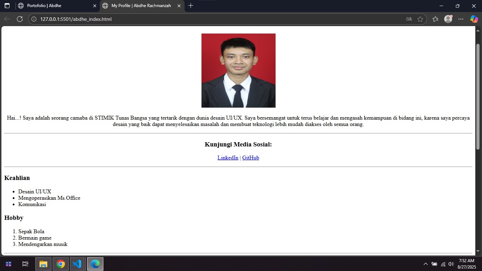Reload the current page
Screen dimensions: 482x271
click(20, 19)
